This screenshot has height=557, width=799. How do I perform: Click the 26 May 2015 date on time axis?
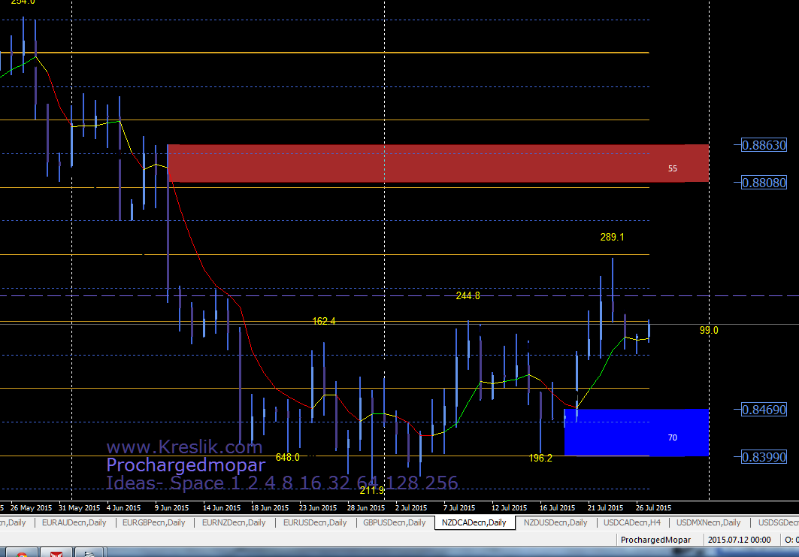(31, 507)
